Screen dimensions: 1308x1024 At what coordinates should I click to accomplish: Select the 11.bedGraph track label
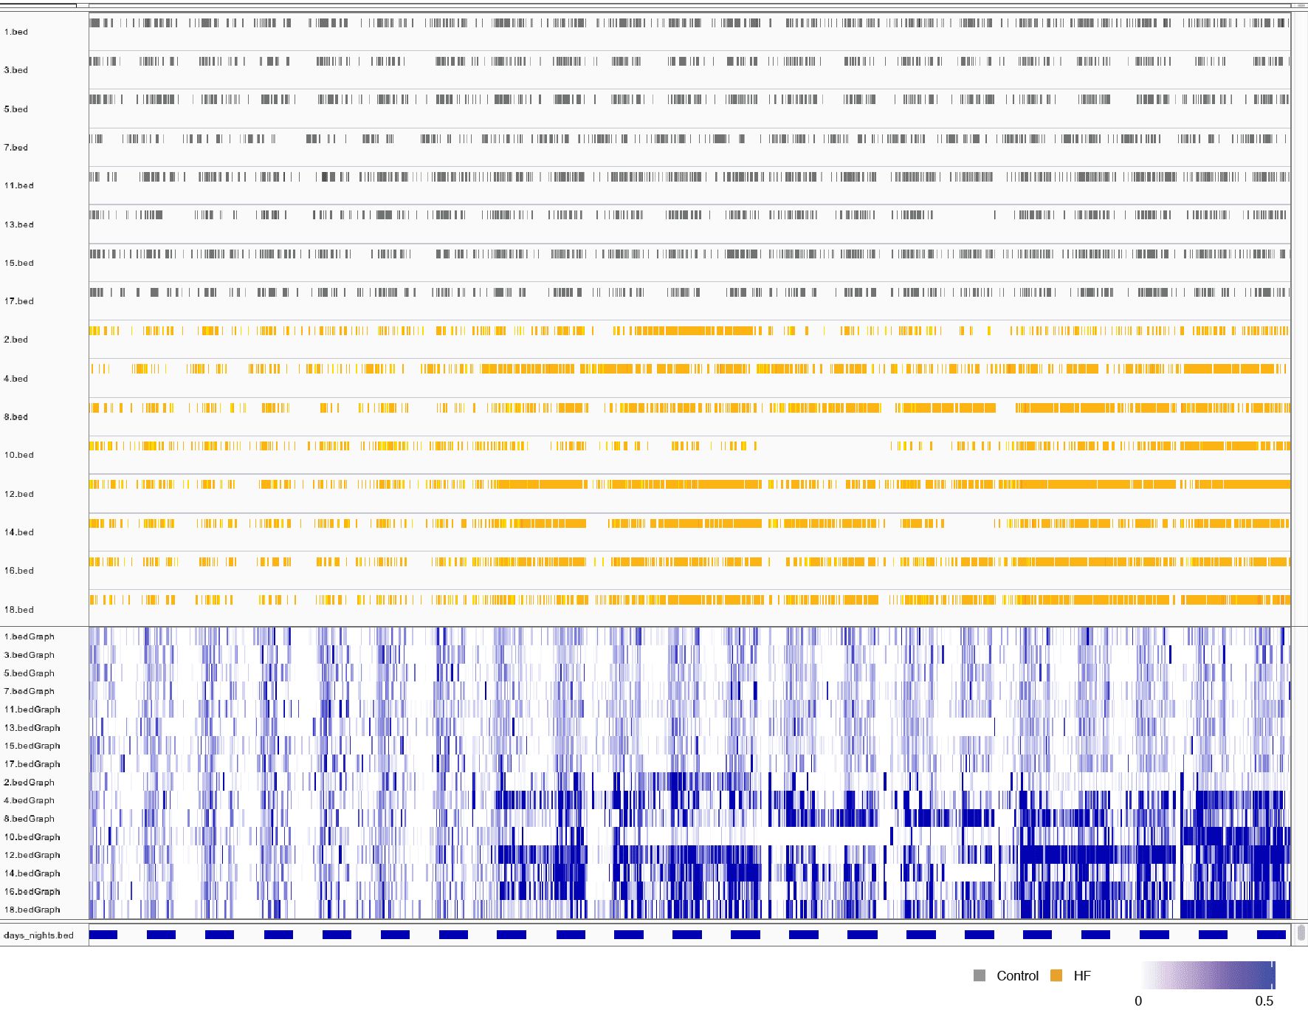click(32, 709)
